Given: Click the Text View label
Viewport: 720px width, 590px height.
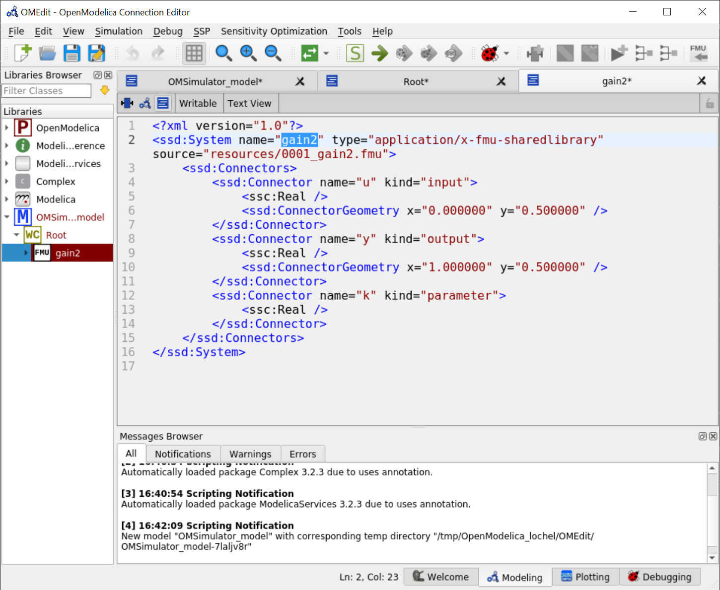Looking at the screenshot, I should (250, 103).
